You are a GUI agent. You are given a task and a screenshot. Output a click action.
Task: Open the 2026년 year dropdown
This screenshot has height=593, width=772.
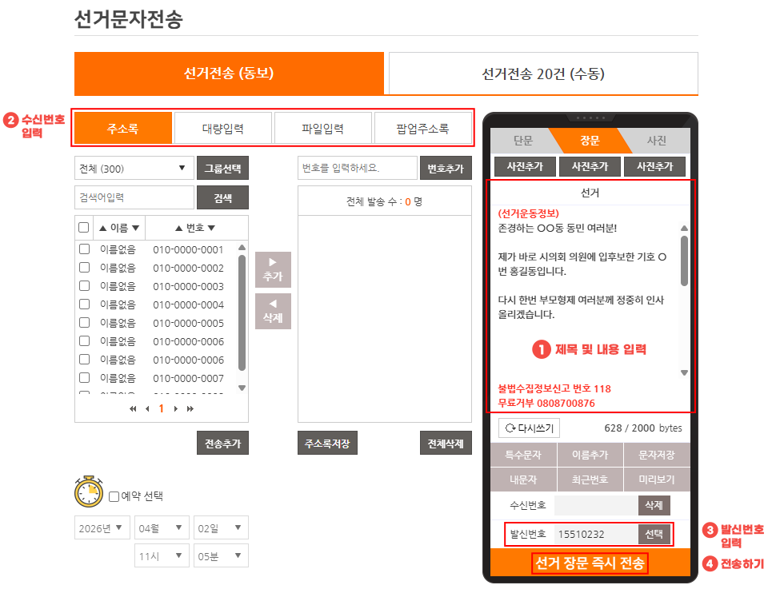tap(102, 527)
